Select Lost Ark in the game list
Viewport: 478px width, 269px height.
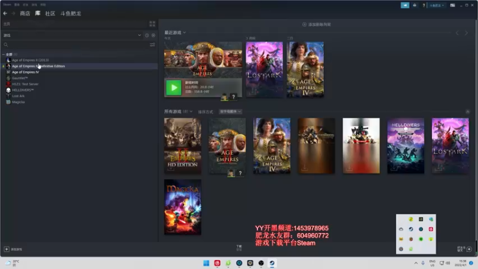tap(18, 96)
